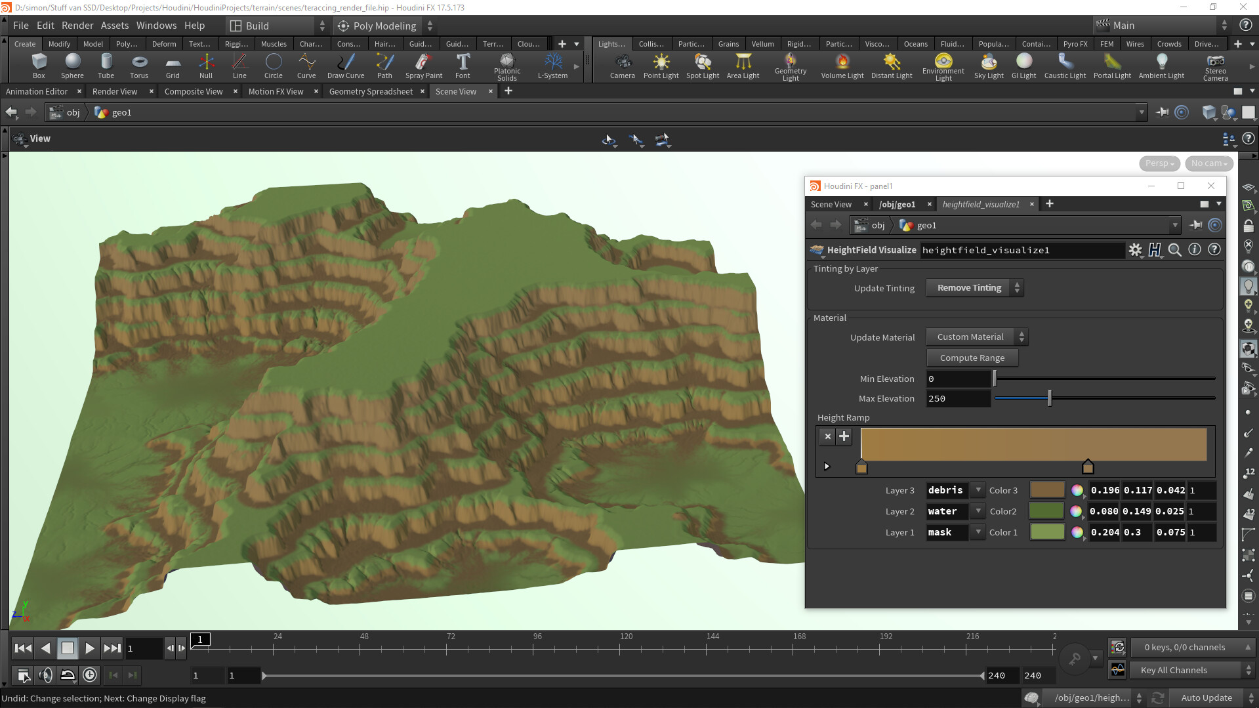This screenshot has height=708, width=1259.
Task: Open the Custom Material dropdown
Action: [972, 337]
